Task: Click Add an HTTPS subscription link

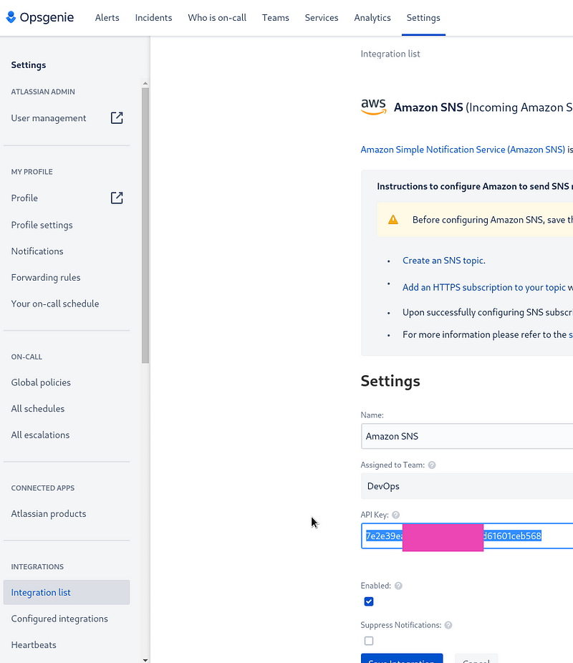Action: click(x=483, y=288)
